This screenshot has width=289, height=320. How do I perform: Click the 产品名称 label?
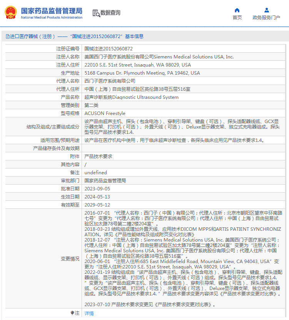(70, 97)
